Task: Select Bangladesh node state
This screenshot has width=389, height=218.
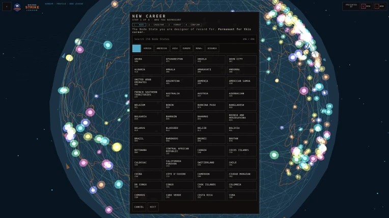Action: coord(242,106)
